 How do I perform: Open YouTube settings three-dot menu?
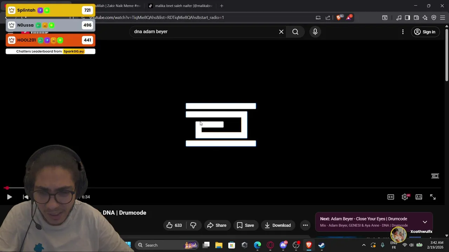click(x=403, y=32)
